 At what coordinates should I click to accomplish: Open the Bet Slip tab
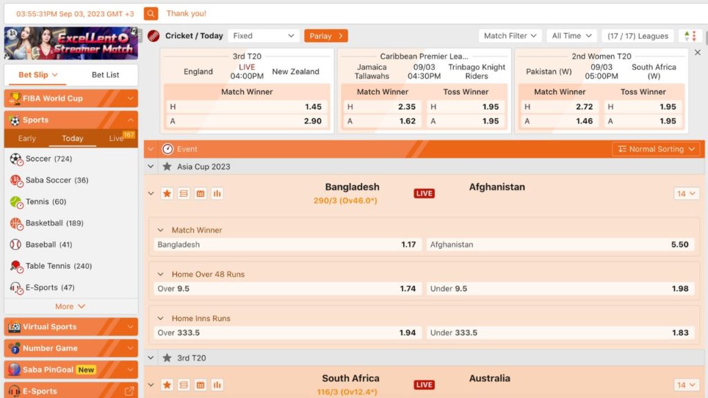click(38, 75)
